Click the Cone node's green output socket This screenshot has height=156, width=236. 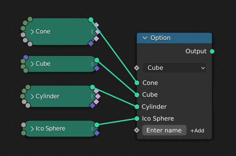91,20
